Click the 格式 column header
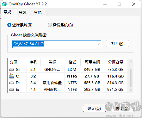The width and height of the screenshot is (142, 118). click(72, 62)
